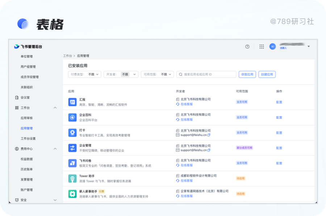Click the 打卡 app icon
This screenshot has width=326, height=216.
[72, 133]
